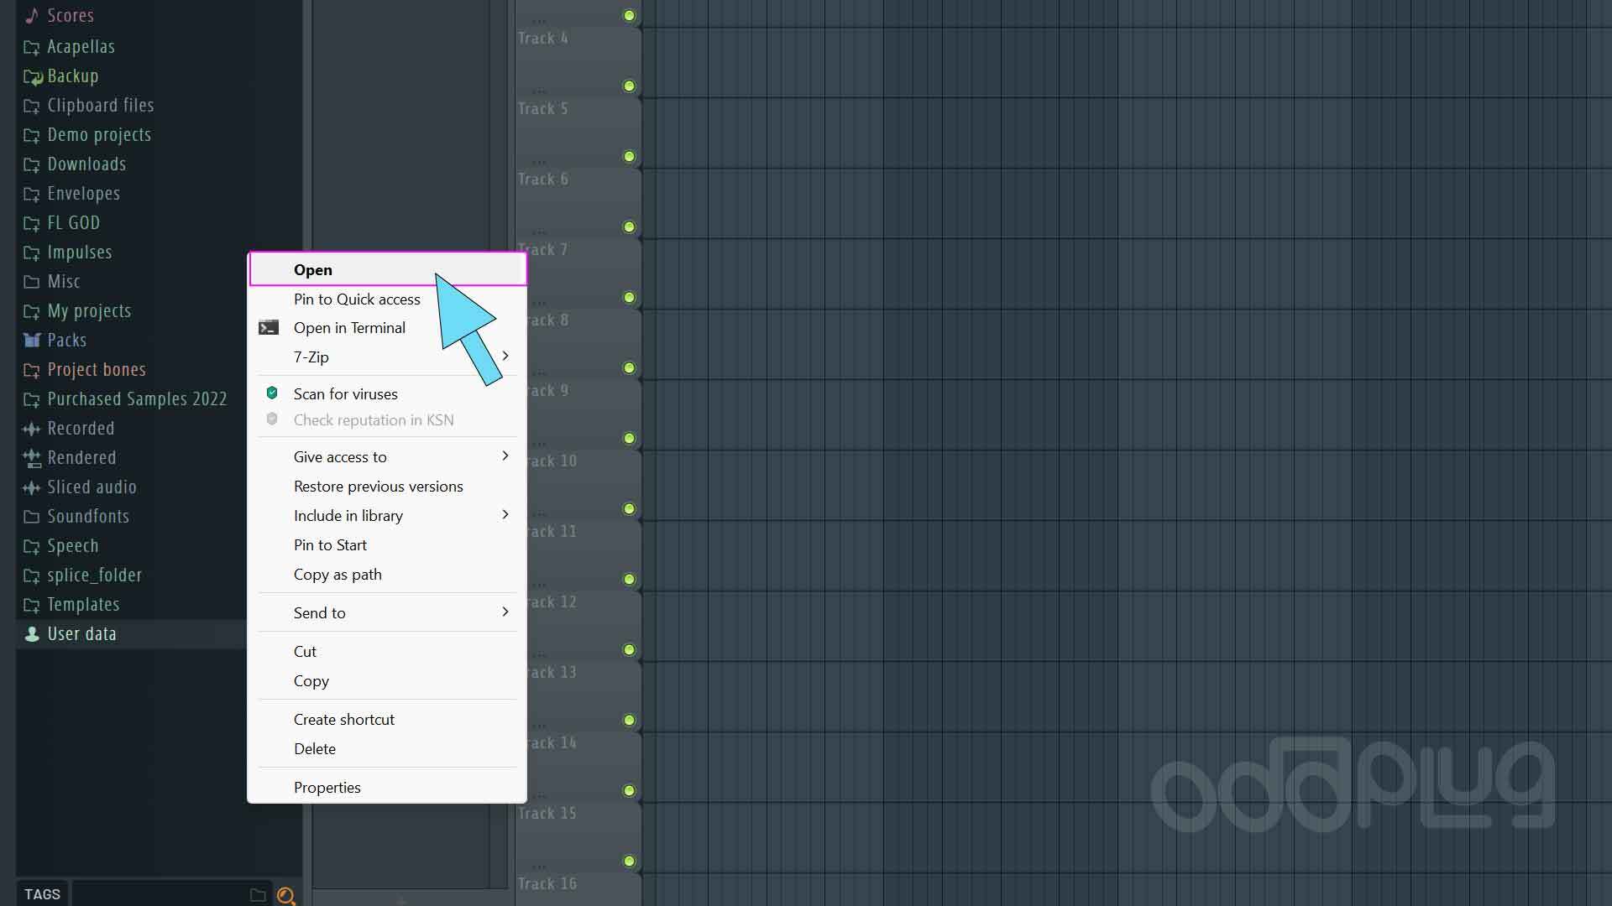Select the Track 16 header label
Screen dimensions: 1612x906
coord(547,883)
